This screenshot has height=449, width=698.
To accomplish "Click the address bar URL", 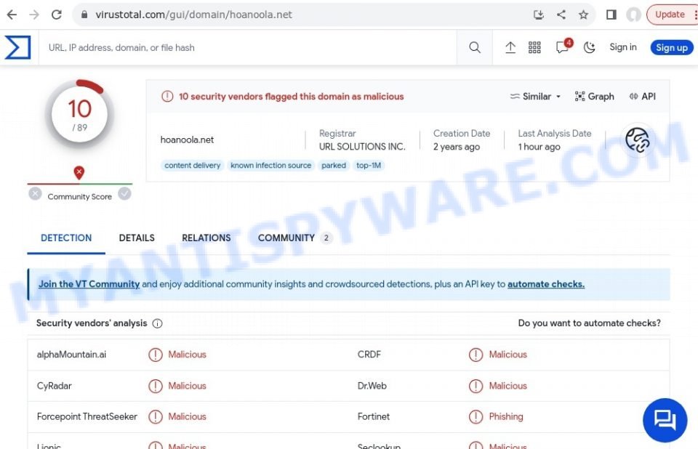I will pos(193,15).
